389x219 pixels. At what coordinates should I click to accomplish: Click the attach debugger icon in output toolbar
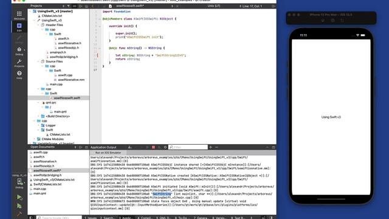(x=159, y=147)
